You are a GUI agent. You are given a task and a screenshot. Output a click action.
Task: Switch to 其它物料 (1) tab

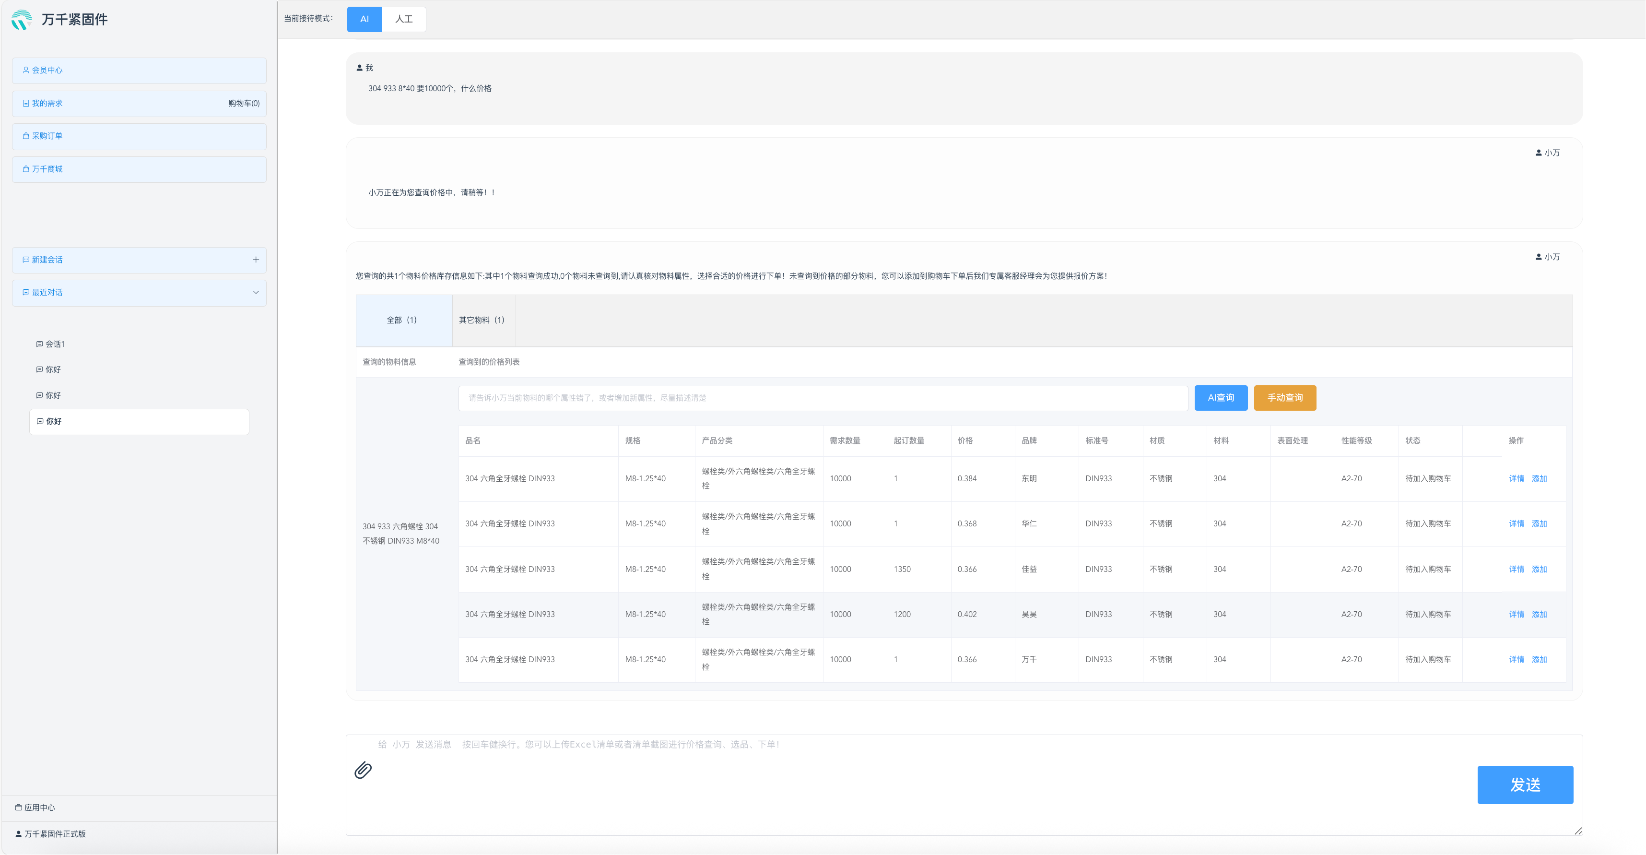click(481, 320)
